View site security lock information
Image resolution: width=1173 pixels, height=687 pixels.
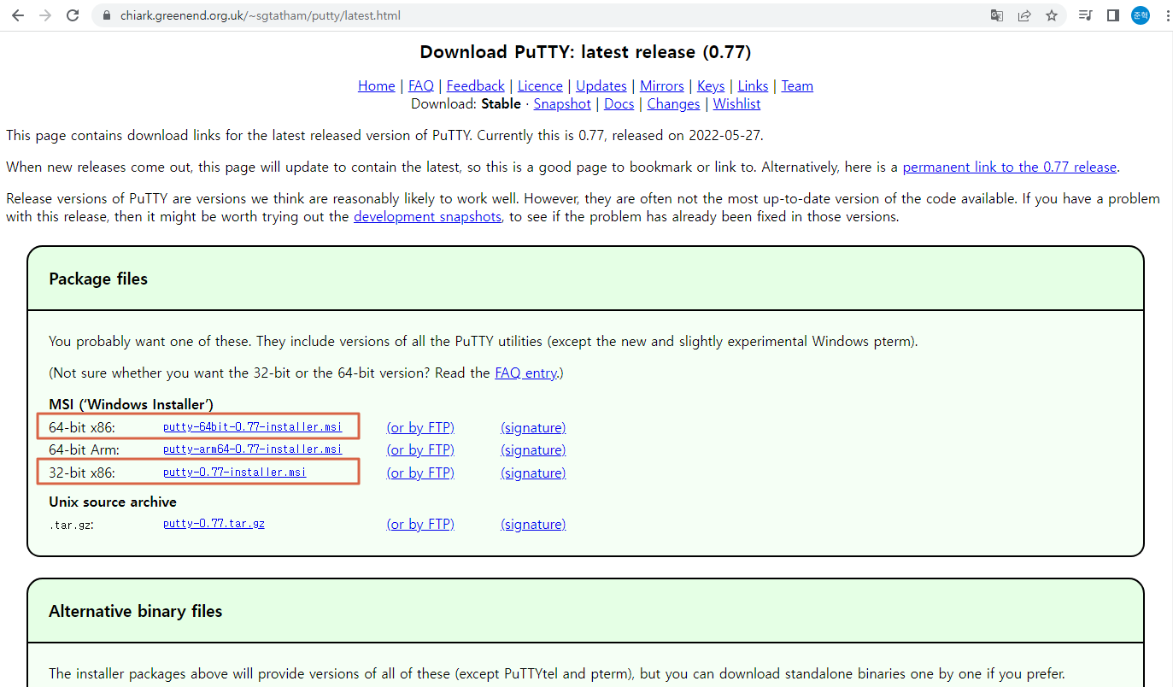(x=106, y=15)
